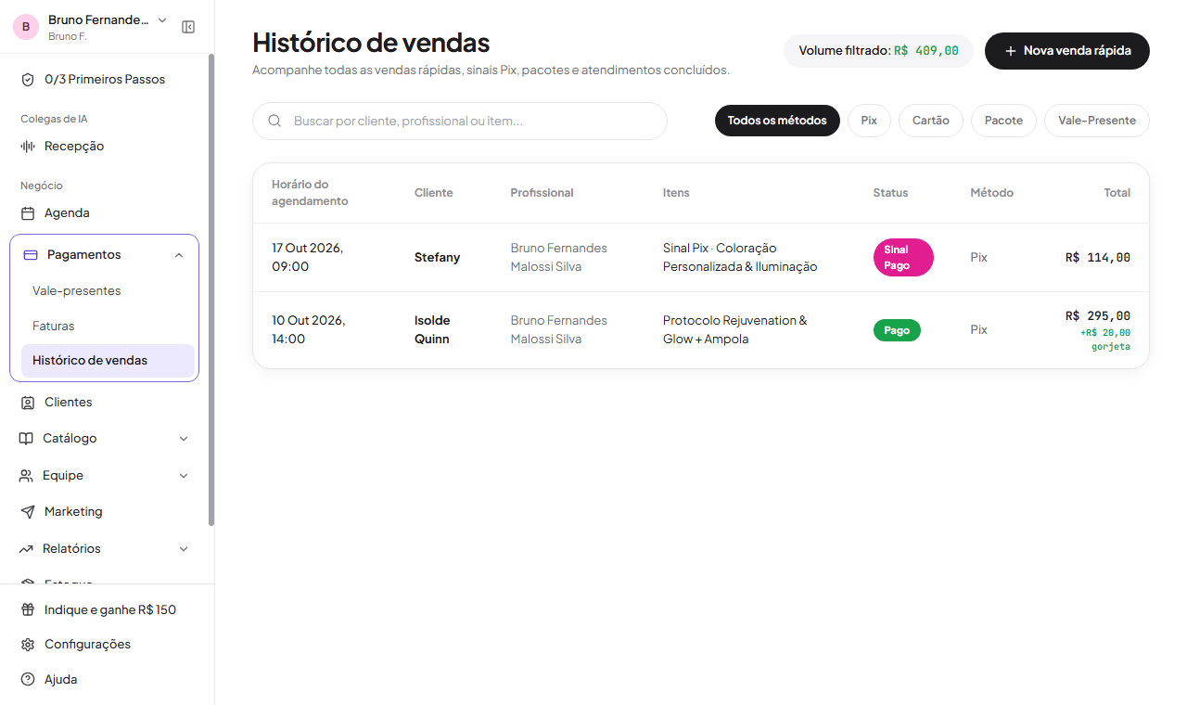Click the sidebar vertical scrollbar
Image resolution: width=1187 pixels, height=705 pixels.
[x=211, y=290]
